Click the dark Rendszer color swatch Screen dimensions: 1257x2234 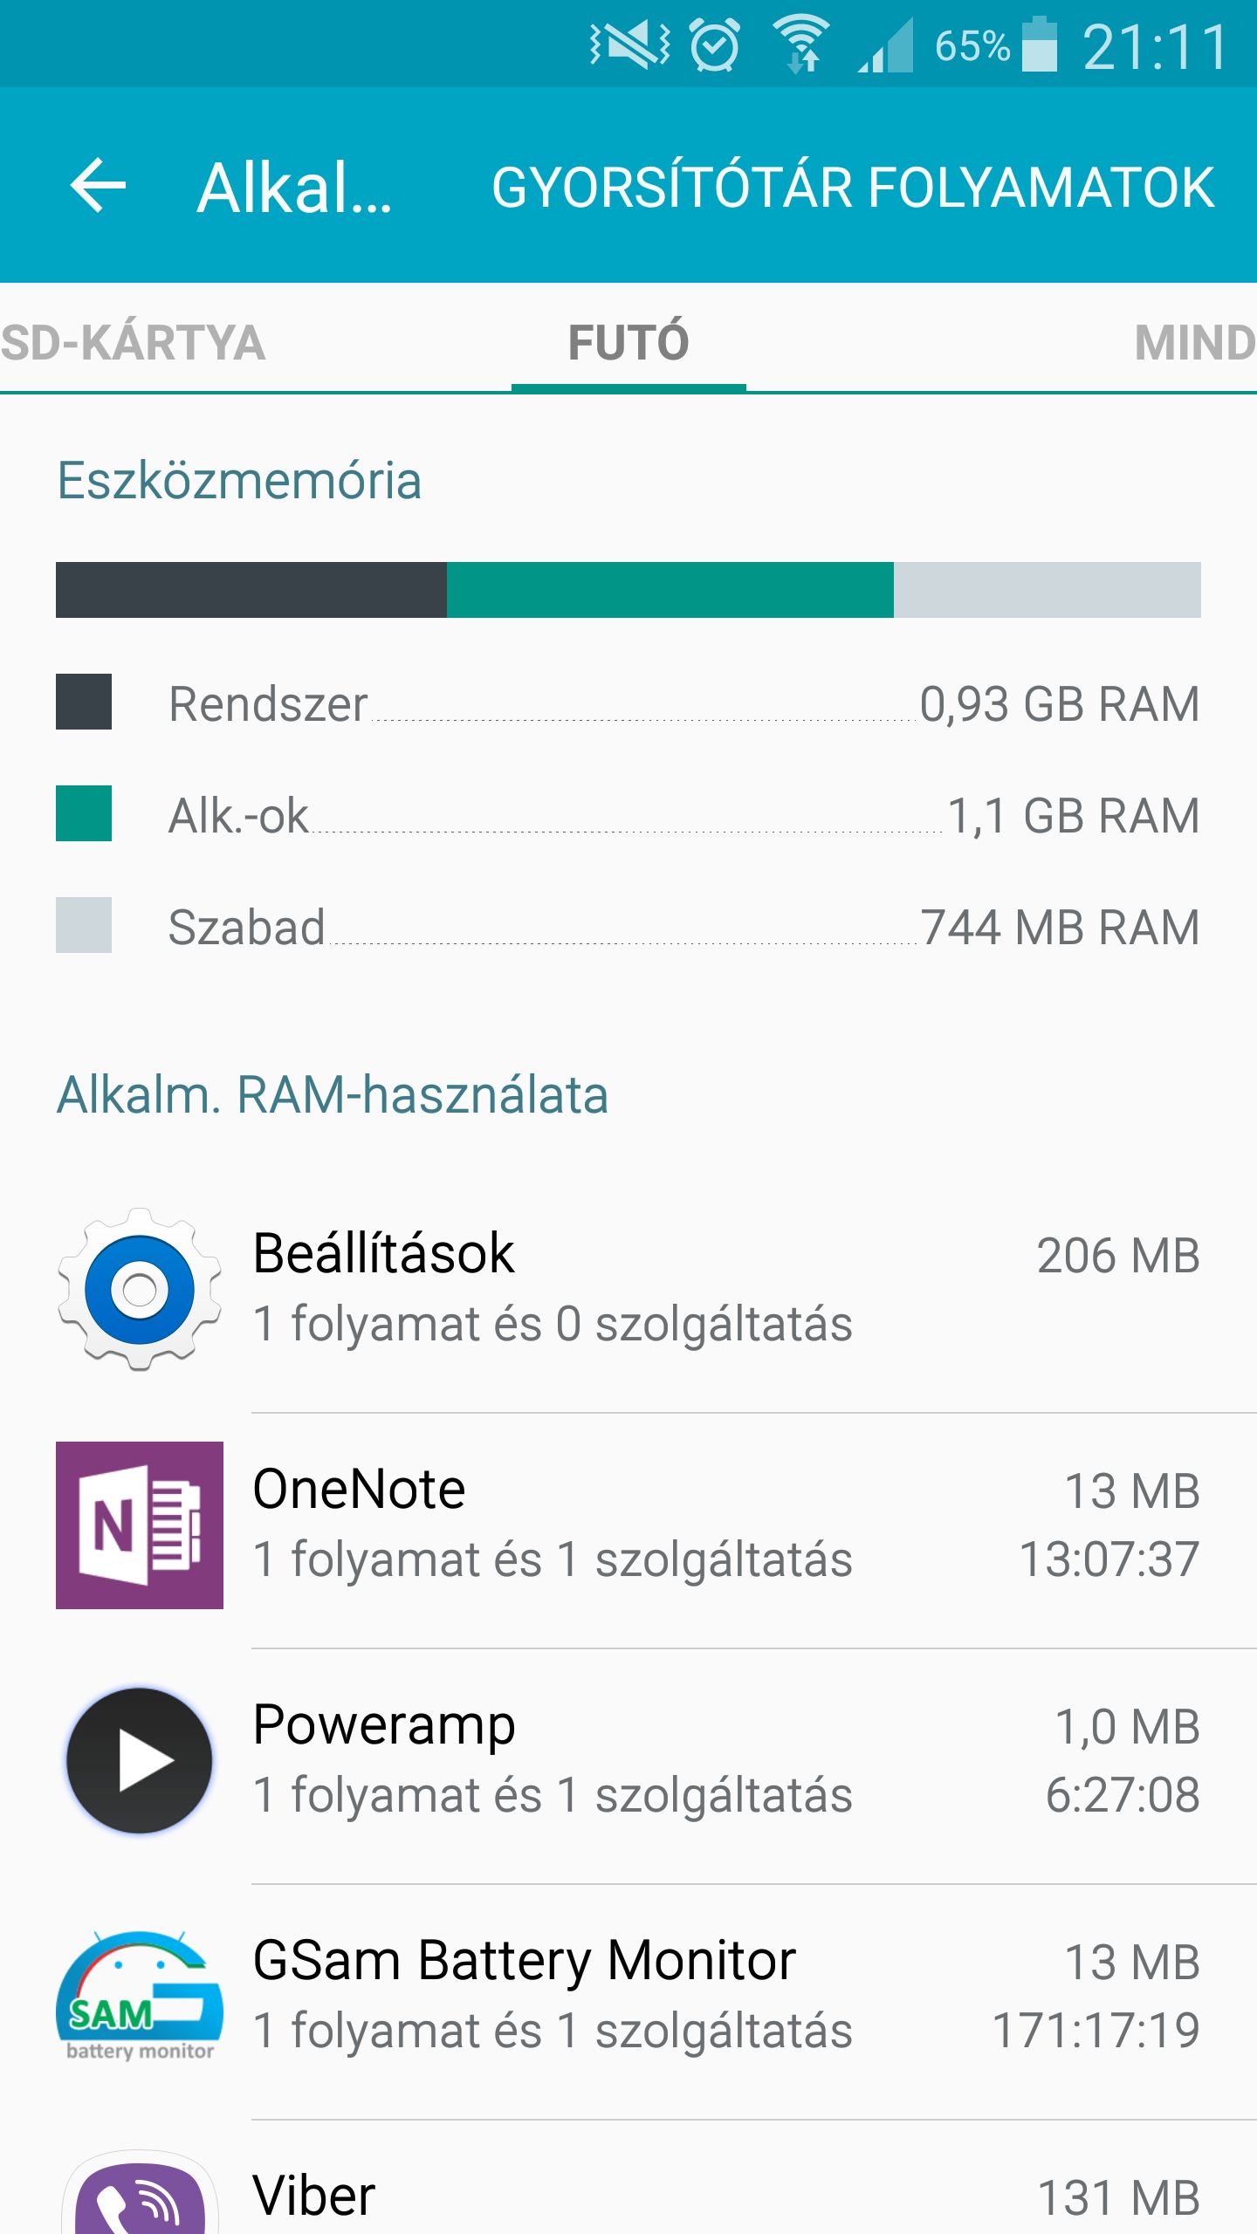tap(84, 702)
